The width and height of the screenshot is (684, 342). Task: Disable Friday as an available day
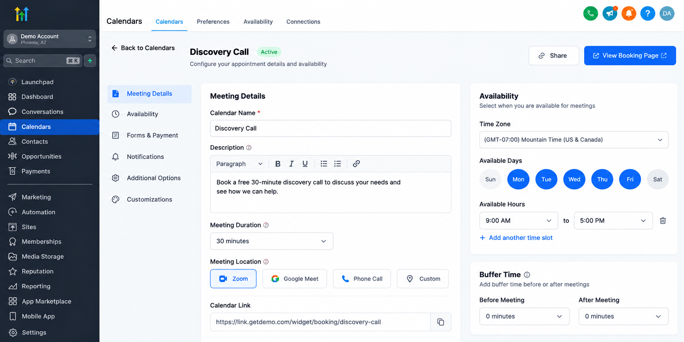coord(630,179)
